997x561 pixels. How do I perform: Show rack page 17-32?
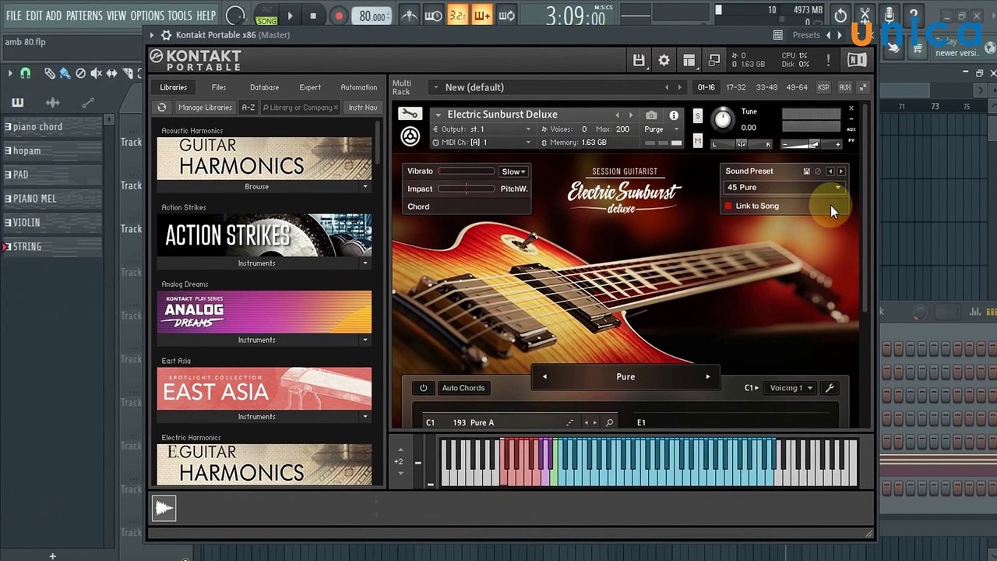(x=736, y=87)
